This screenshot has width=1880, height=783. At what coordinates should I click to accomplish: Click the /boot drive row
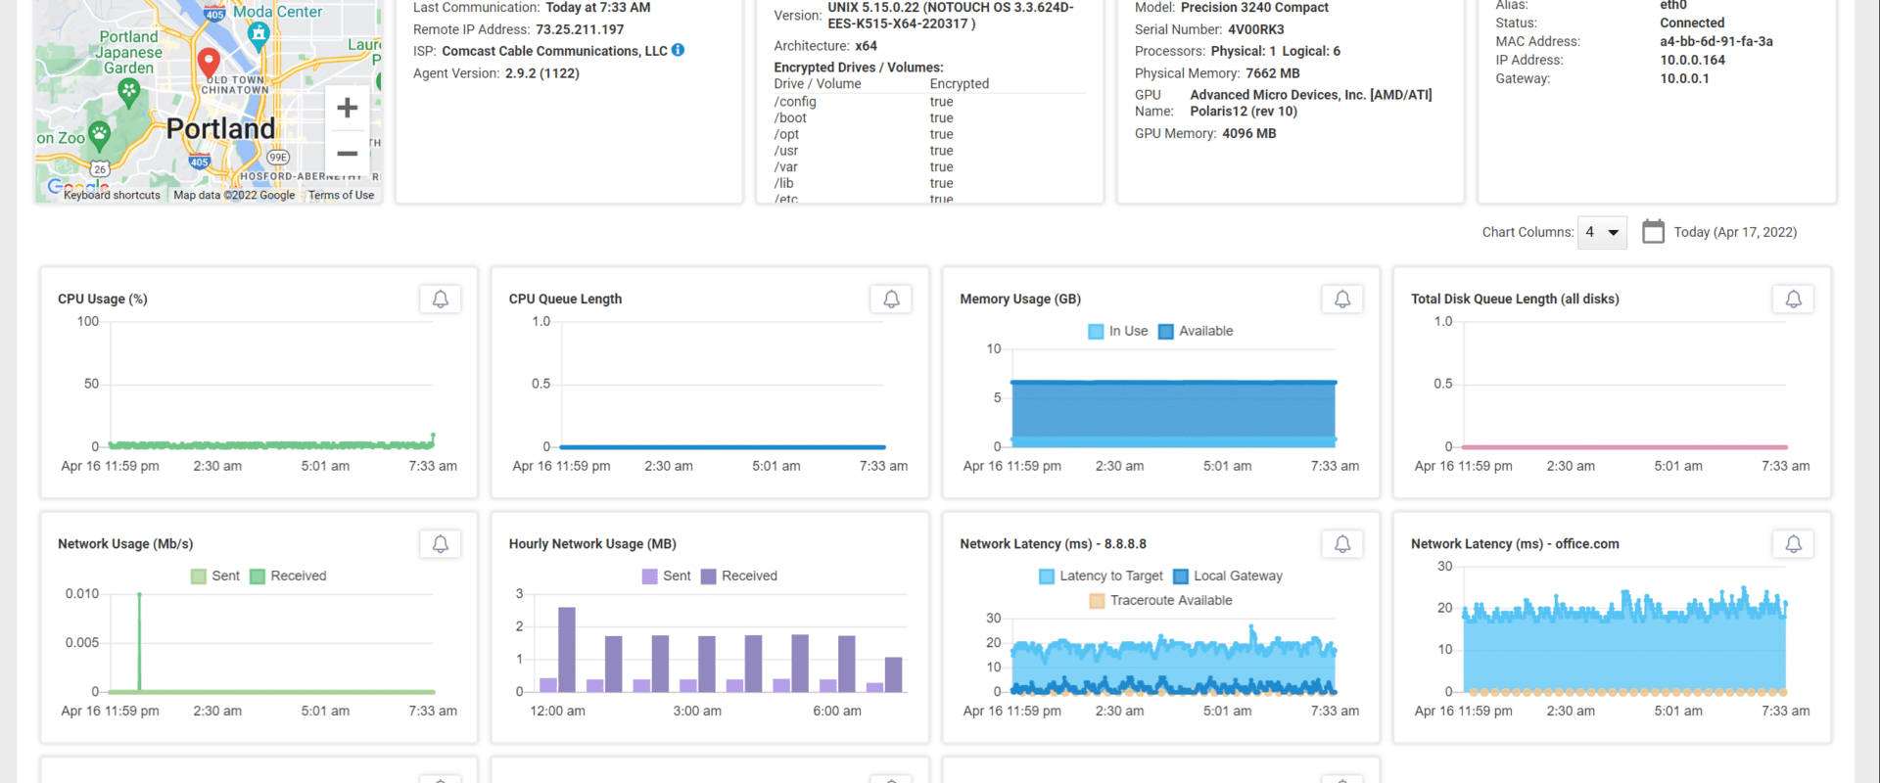pyautogui.click(x=929, y=118)
